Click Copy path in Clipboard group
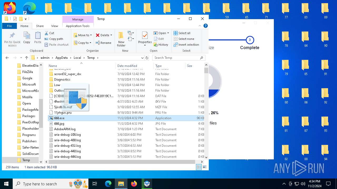This screenshot has width=337, height=189. [54, 39]
